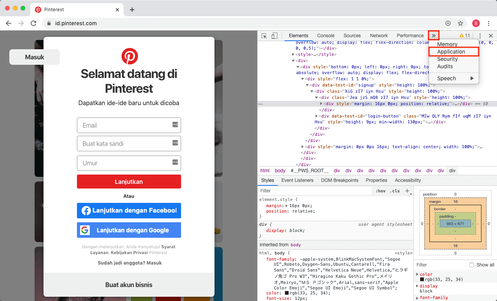This screenshot has height=301, width=497.
Task: Open the DOM Breakpoints pane tab
Action: (340, 180)
